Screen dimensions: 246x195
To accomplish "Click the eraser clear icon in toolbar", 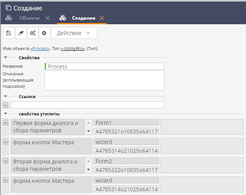I will pyautogui.click(x=21, y=33).
